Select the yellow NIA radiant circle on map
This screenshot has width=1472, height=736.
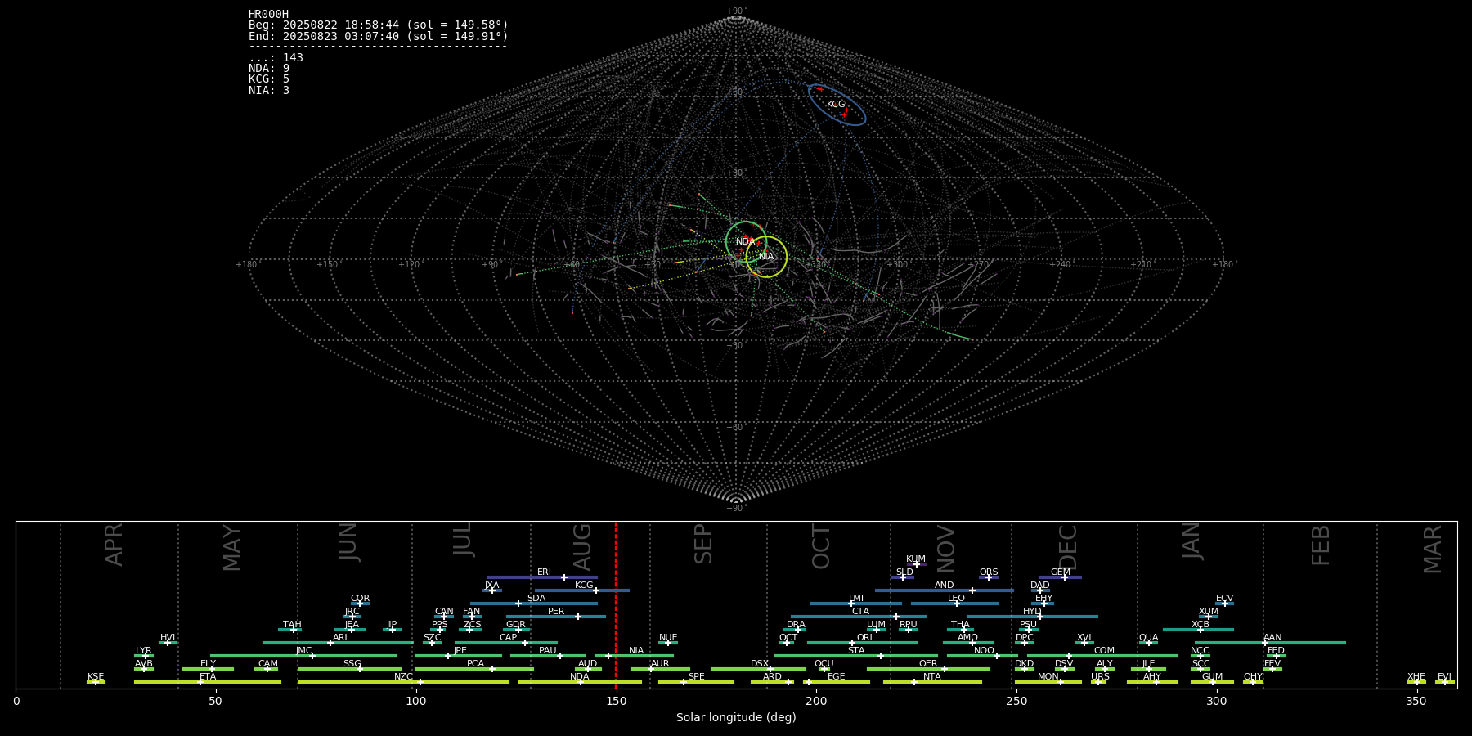tap(766, 256)
